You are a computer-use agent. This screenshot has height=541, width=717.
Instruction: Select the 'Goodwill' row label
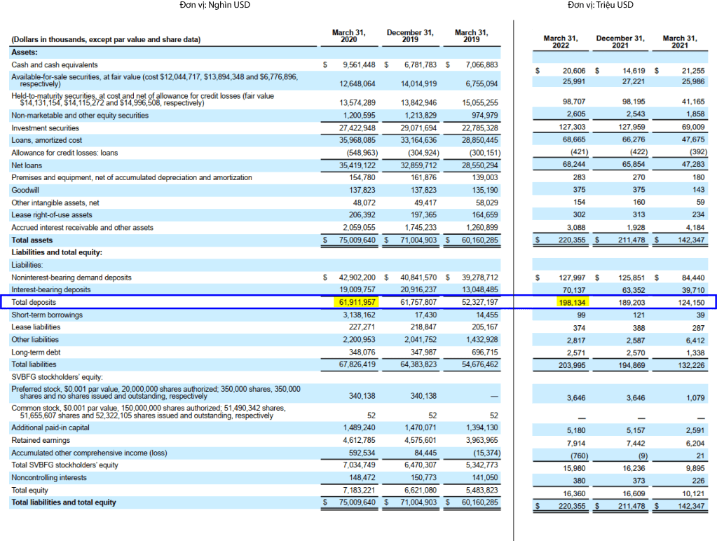pos(25,190)
